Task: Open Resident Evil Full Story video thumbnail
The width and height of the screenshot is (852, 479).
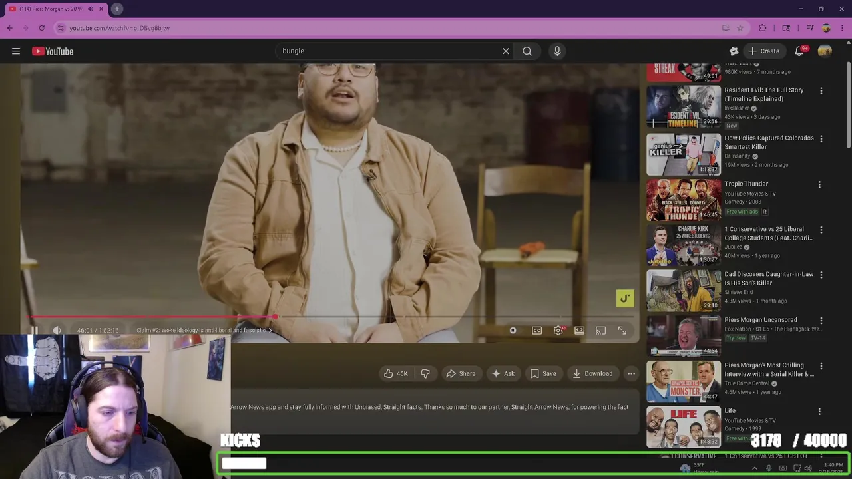Action: pyautogui.click(x=684, y=106)
